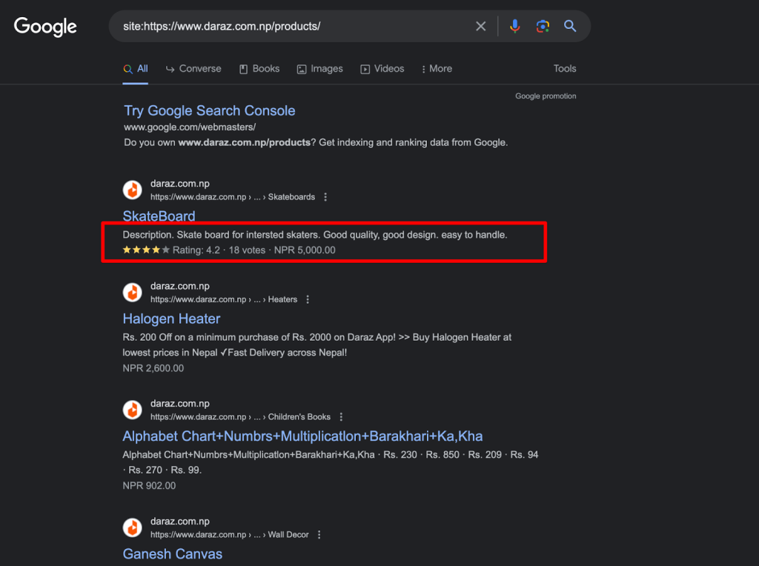
Task: Open the Try Google Search Console link
Action: click(x=209, y=111)
